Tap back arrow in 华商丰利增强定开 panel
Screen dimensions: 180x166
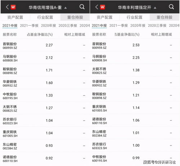(x=97, y=7)
